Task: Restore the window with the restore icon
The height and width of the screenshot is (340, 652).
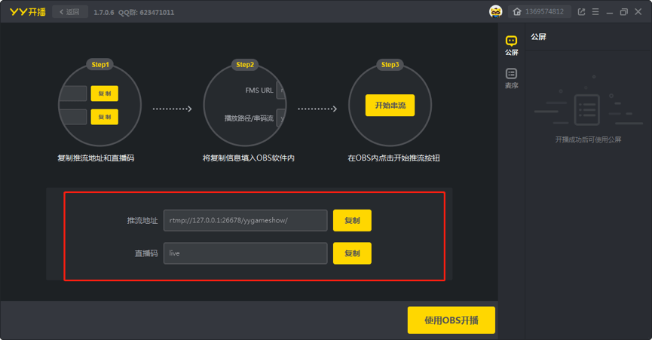Action: (x=623, y=11)
